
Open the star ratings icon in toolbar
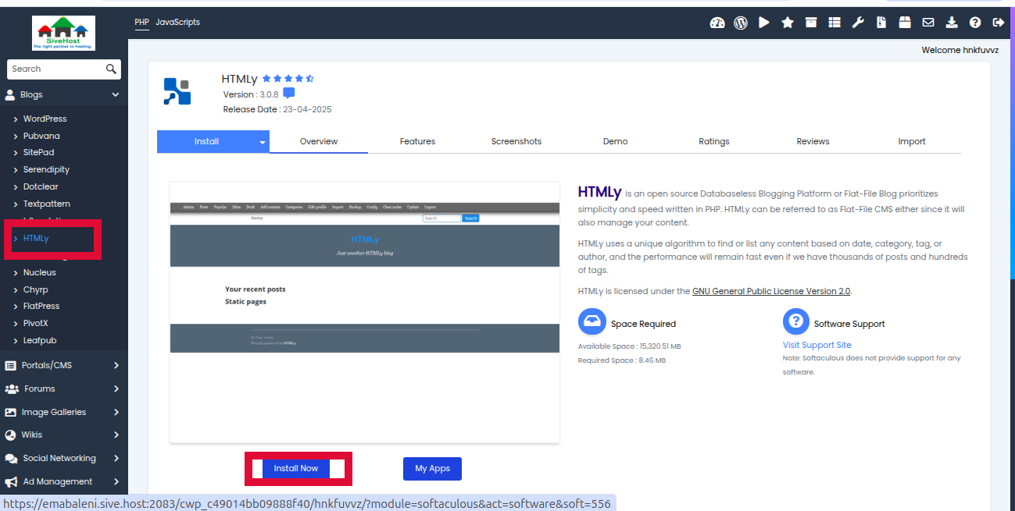coord(788,23)
